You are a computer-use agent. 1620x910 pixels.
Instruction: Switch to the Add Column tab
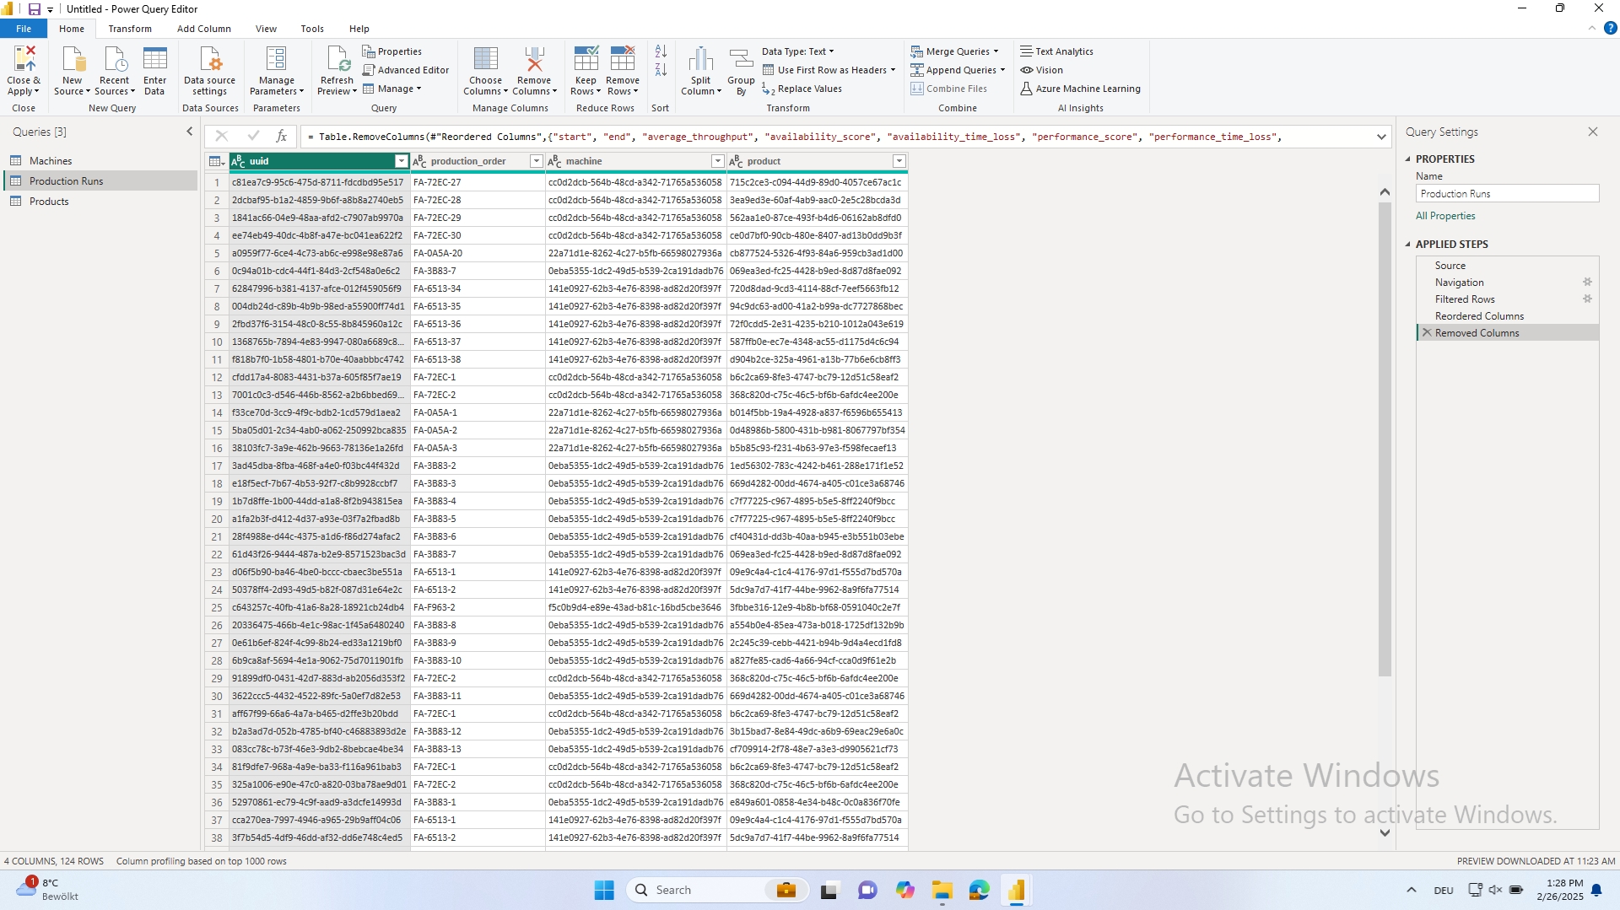click(x=204, y=29)
